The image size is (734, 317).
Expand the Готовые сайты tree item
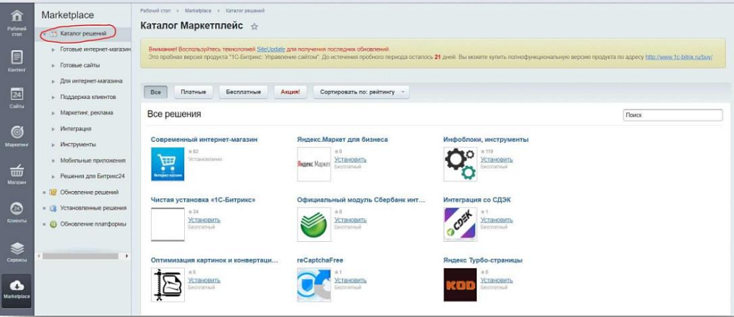pos(53,65)
